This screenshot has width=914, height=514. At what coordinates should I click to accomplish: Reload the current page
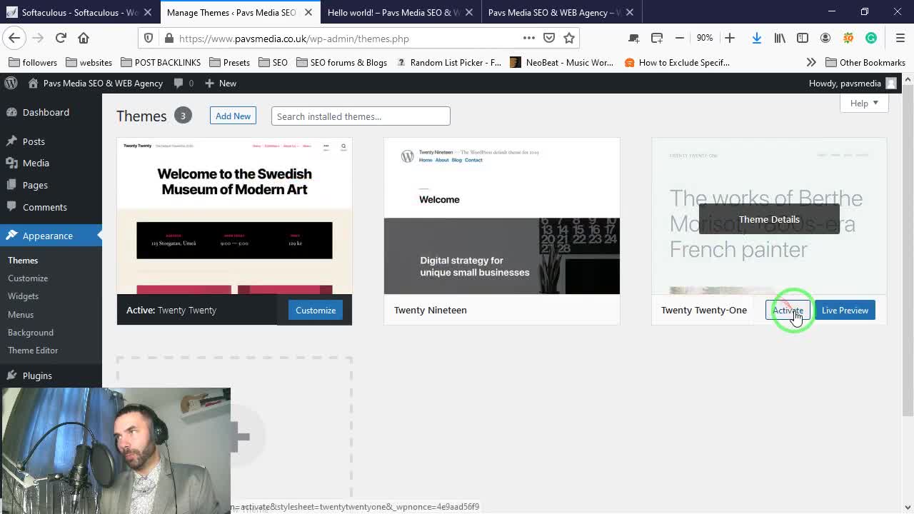point(61,38)
